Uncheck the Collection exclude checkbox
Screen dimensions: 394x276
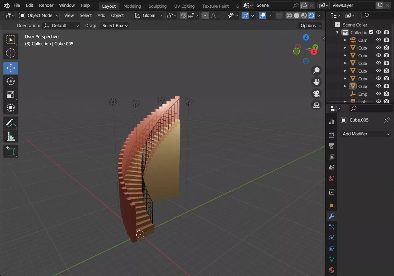tap(371, 32)
